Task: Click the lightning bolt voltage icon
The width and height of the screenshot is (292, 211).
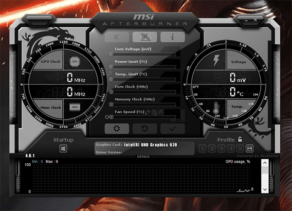Action: pos(216,60)
